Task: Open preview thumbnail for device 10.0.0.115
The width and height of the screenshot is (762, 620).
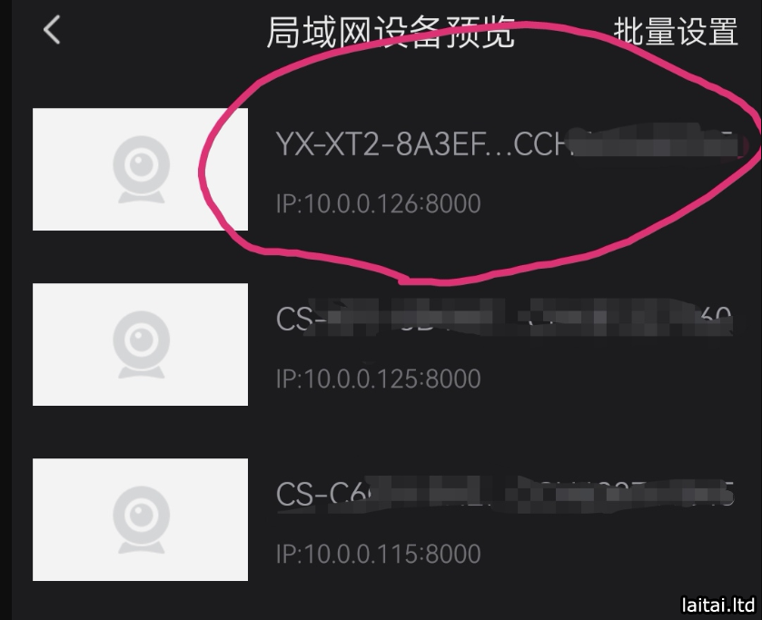Action: tap(140, 519)
